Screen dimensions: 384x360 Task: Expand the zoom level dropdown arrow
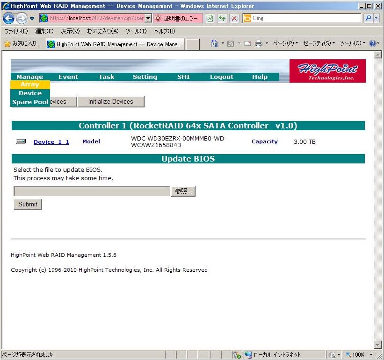(x=371, y=354)
